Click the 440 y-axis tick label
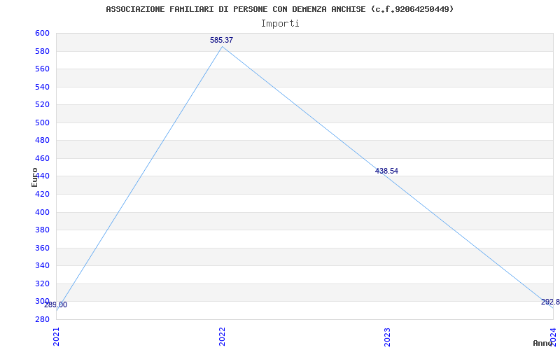This screenshot has height=350, width=560. pyautogui.click(x=43, y=176)
